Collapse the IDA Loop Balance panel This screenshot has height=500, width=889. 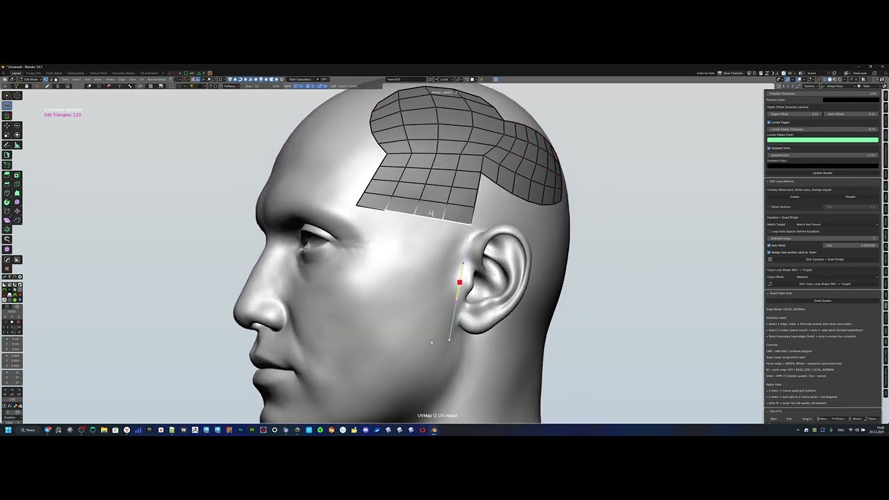767,181
